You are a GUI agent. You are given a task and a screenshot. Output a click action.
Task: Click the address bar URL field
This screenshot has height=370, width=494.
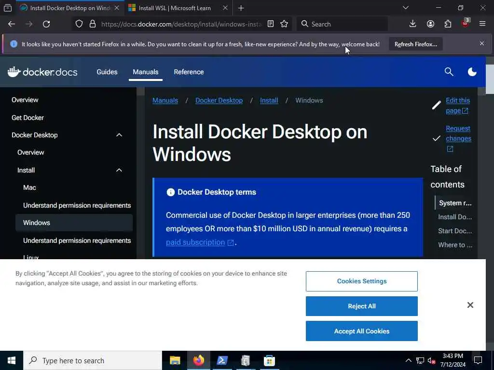point(181,24)
